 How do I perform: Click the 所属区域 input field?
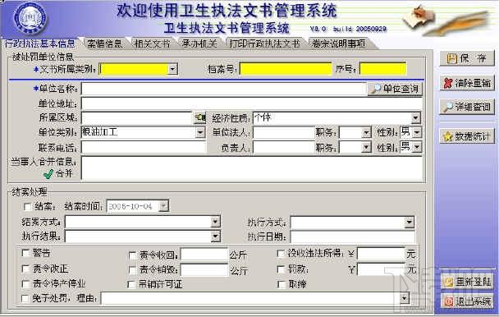(138, 118)
